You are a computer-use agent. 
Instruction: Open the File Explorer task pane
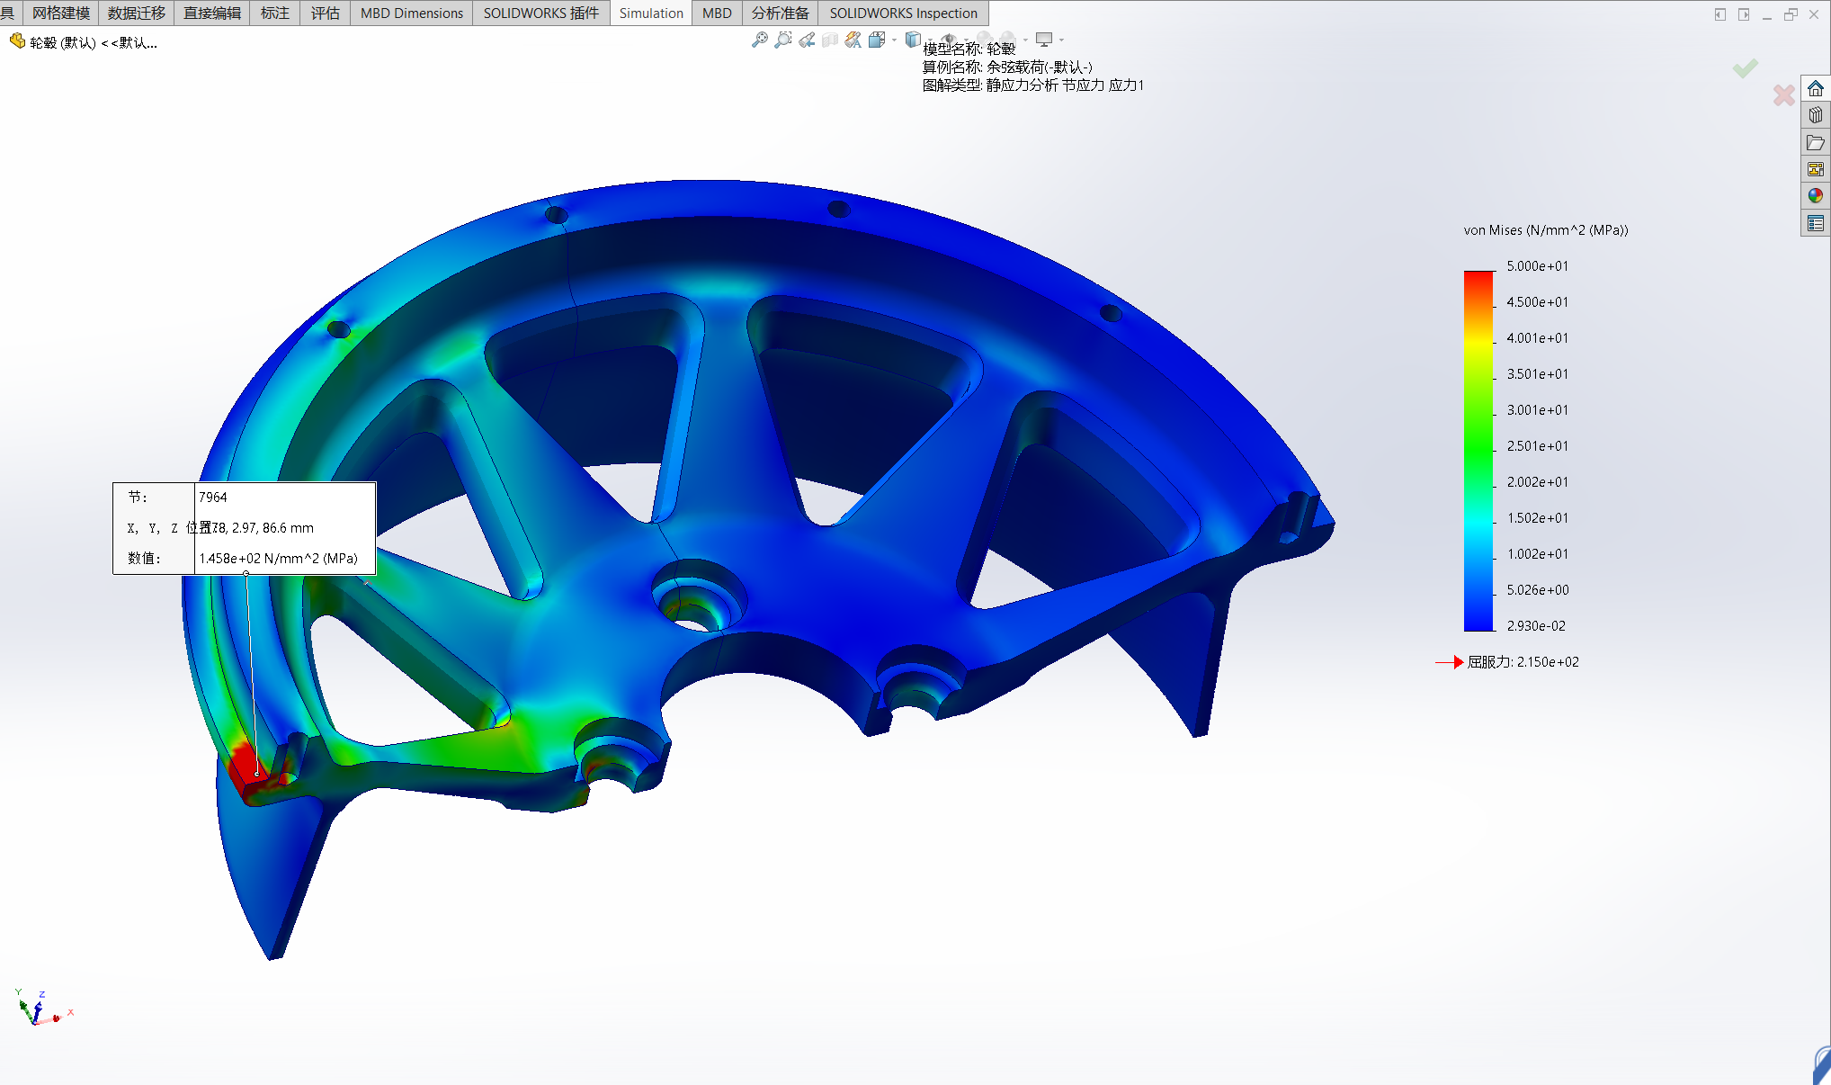1816,142
